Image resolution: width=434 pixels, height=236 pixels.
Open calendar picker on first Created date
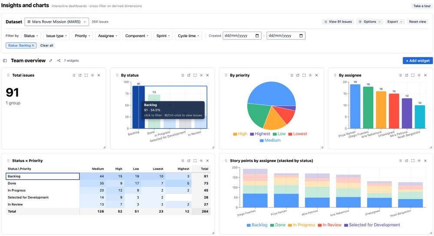click(257, 36)
